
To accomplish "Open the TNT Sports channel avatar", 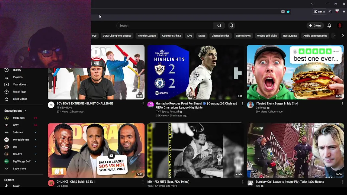I will click(x=151, y=105).
